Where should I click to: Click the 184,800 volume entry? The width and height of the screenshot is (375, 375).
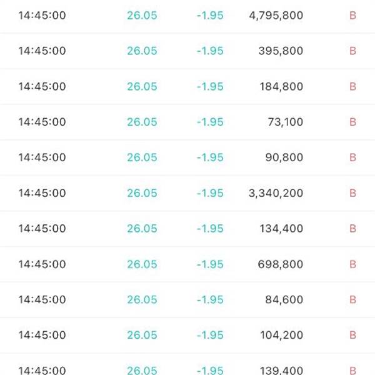click(281, 86)
